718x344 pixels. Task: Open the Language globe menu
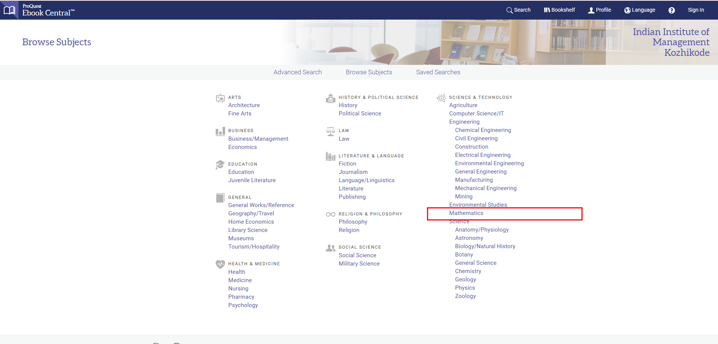(x=627, y=10)
